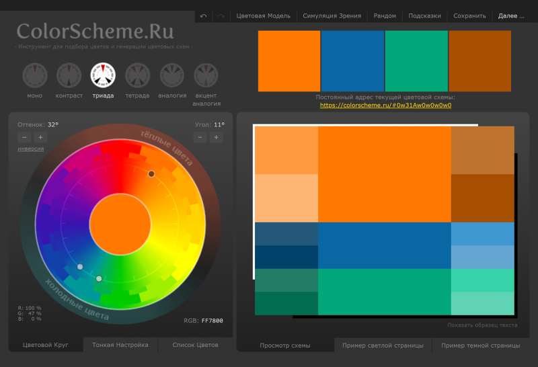Viewport: 538px width, 367px height.
Task: Click the pale peach preview block
Action: 286,198
